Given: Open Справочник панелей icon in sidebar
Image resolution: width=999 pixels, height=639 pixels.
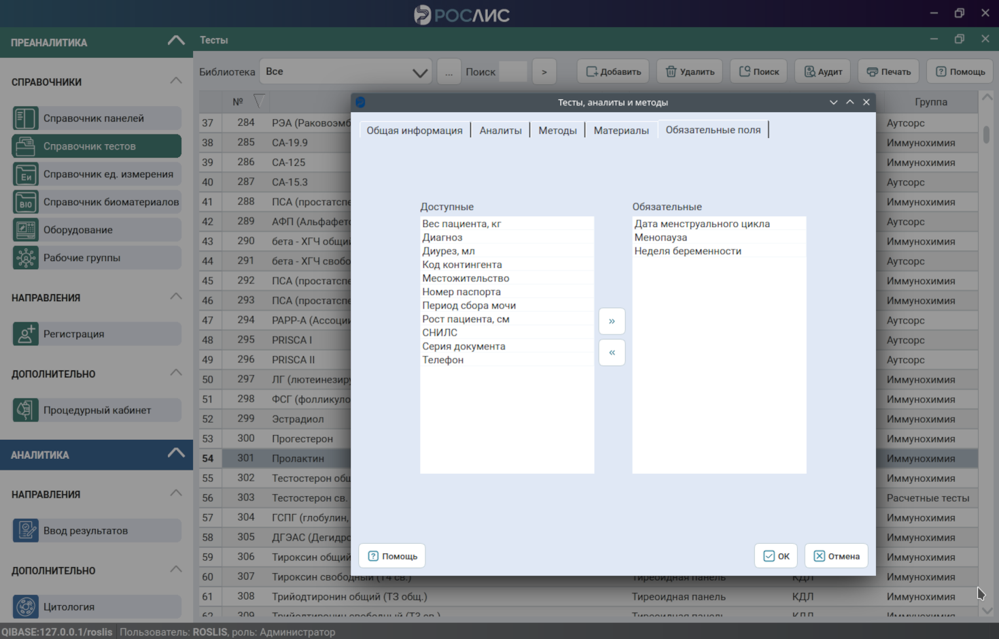Looking at the screenshot, I should point(26,118).
